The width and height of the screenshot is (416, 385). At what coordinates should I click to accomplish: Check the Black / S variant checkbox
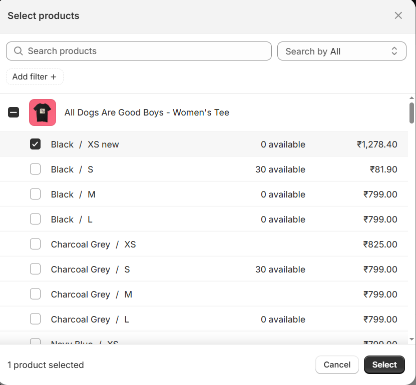click(35, 169)
